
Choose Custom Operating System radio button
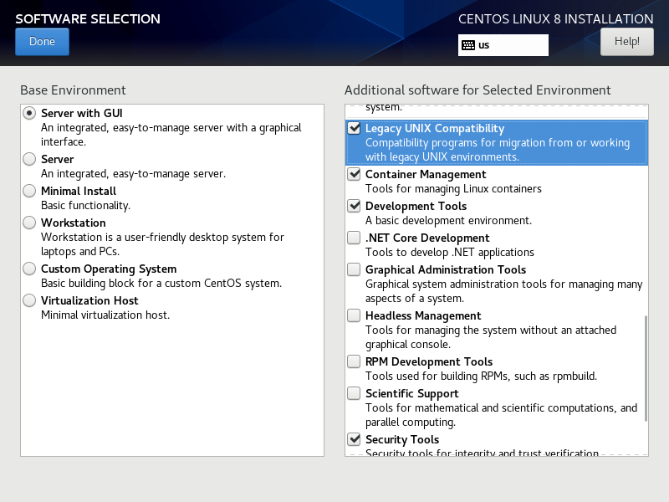pos(29,269)
